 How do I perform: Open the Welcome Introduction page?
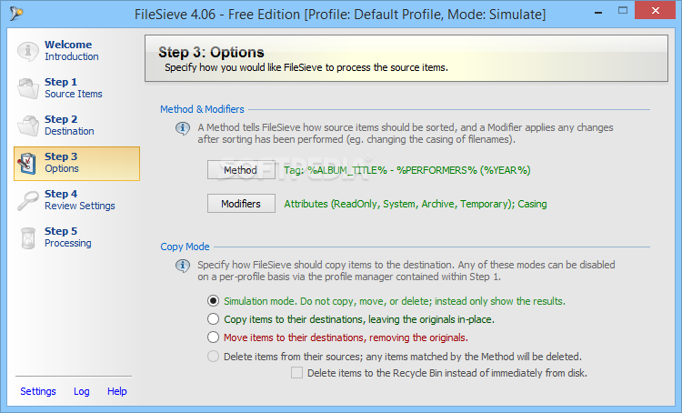[x=77, y=50]
